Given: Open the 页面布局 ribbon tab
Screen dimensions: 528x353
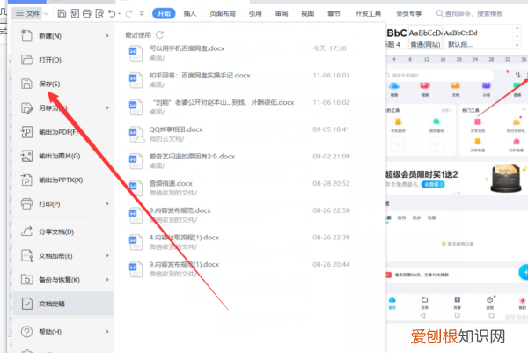Looking at the screenshot, I should 223,13.
